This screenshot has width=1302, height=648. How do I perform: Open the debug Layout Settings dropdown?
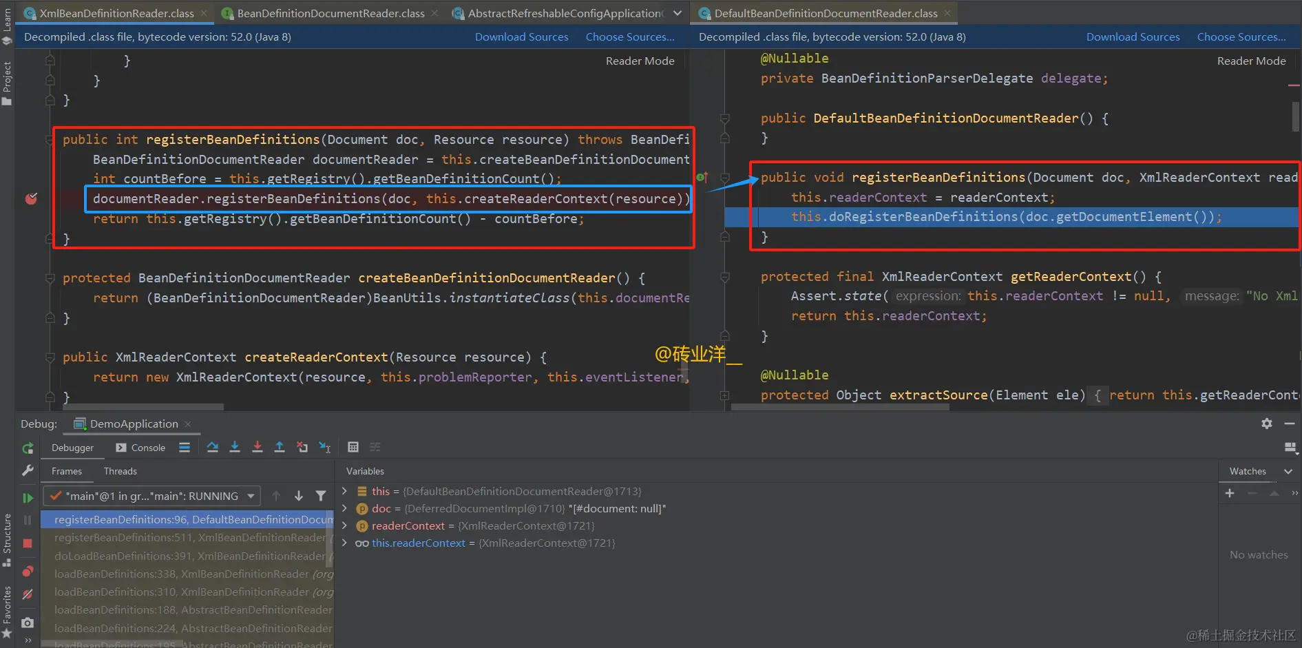click(x=1291, y=448)
